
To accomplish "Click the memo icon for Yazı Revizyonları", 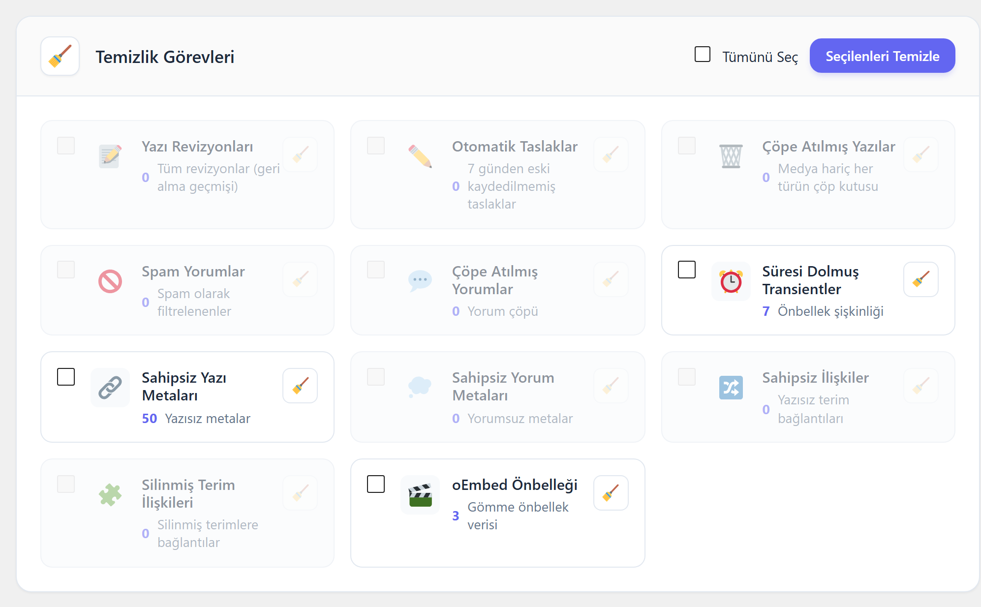I will [110, 156].
